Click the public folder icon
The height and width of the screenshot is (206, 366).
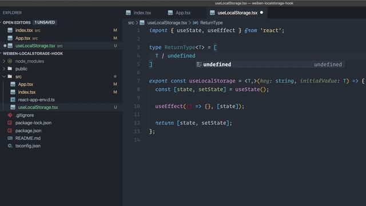click(10, 69)
